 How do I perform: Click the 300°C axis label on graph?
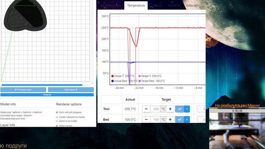click(x=105, y=16)
